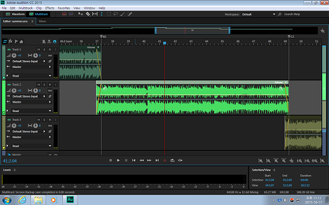This screenshot has height=205, width=329.
Task: Select the Lasso Selection tool
Action: [115, 14]
